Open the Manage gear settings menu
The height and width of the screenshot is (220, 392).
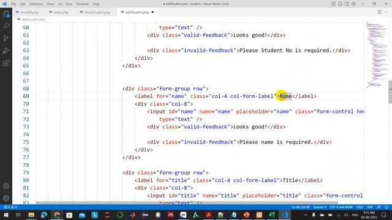pos(6,198)
